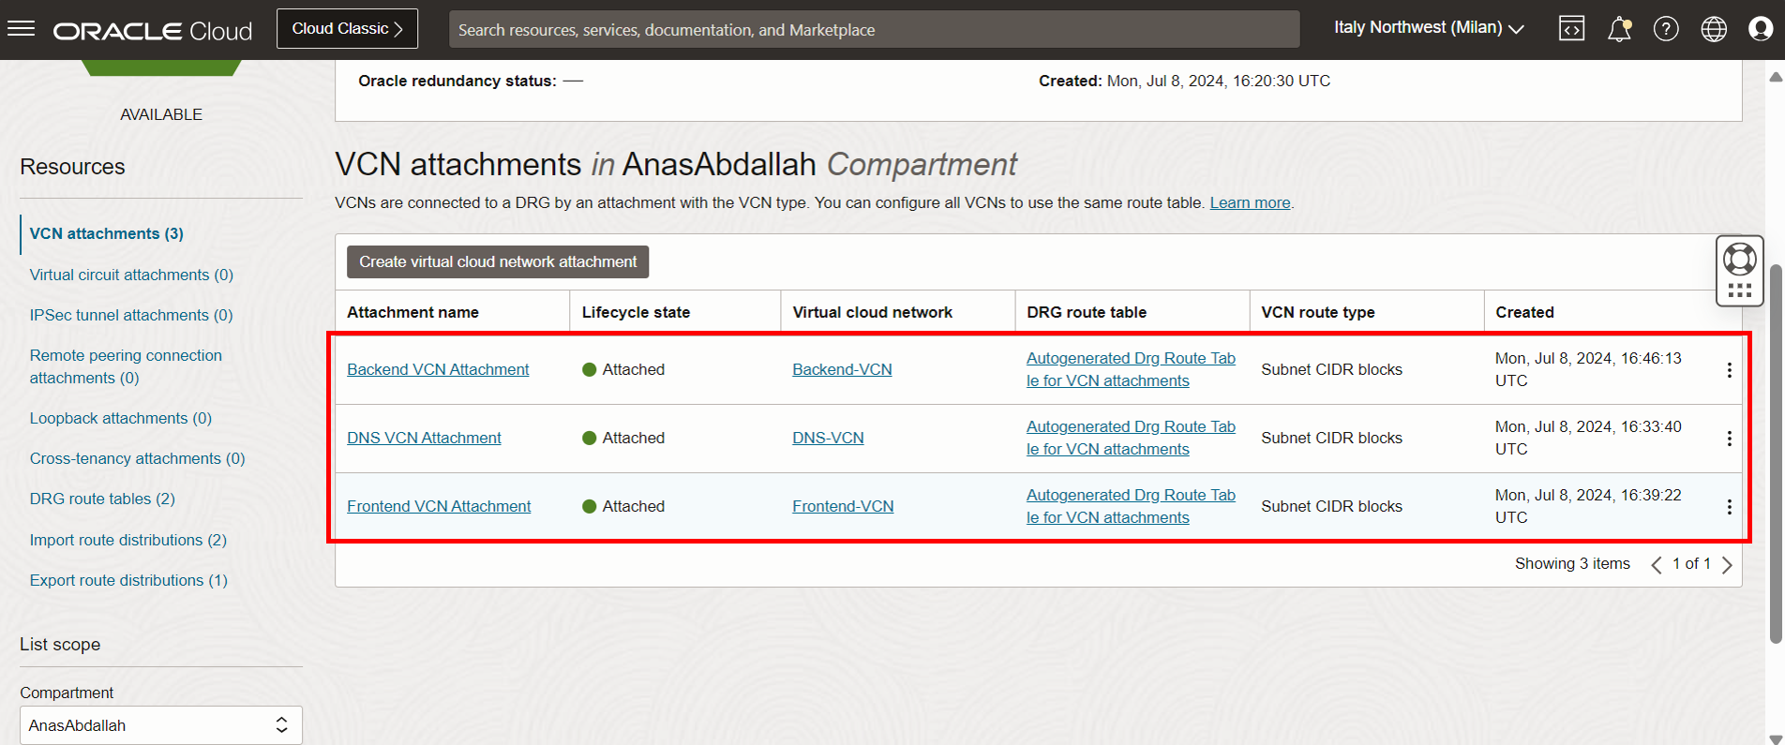Open the hamburger navigation menu
This screenshot has height=745, width=1785.
[21, 29]
